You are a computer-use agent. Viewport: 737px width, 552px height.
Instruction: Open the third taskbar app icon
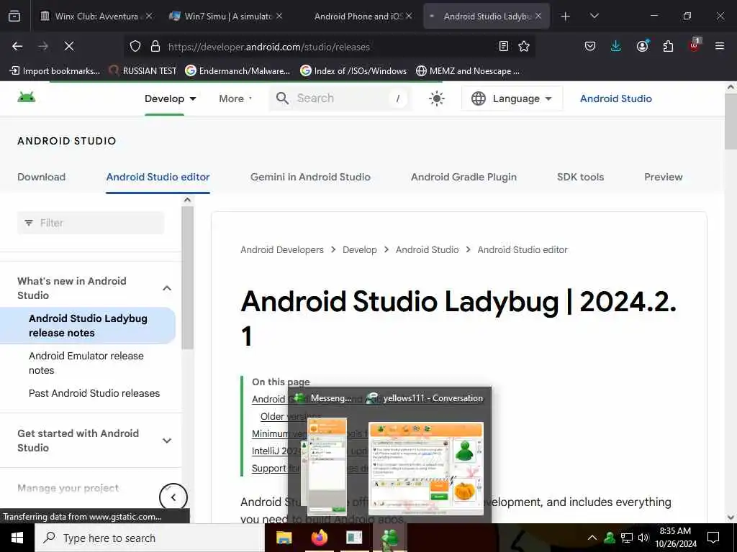(x=354, y=538)
